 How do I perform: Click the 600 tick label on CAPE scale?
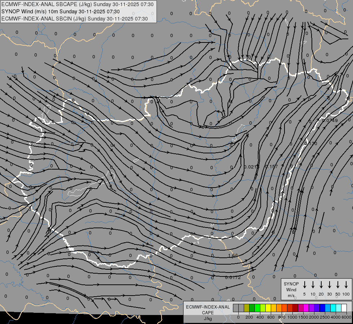[x=271, y=317]
